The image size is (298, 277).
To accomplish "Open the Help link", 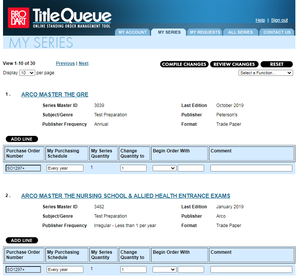I will (260, 20).
